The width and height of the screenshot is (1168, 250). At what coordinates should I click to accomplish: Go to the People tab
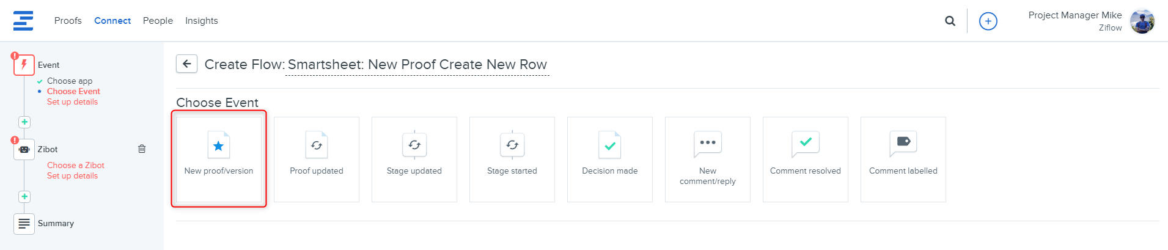coord(158,21)
